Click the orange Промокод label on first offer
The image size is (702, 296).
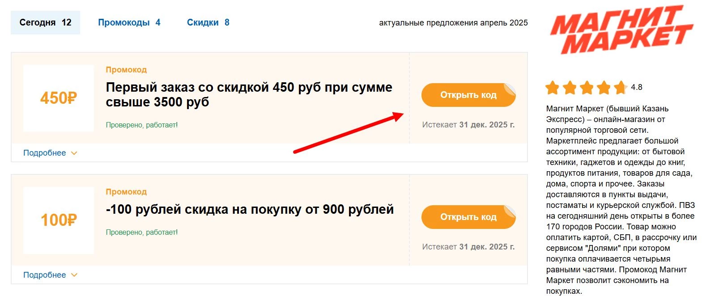coord(126,69)
